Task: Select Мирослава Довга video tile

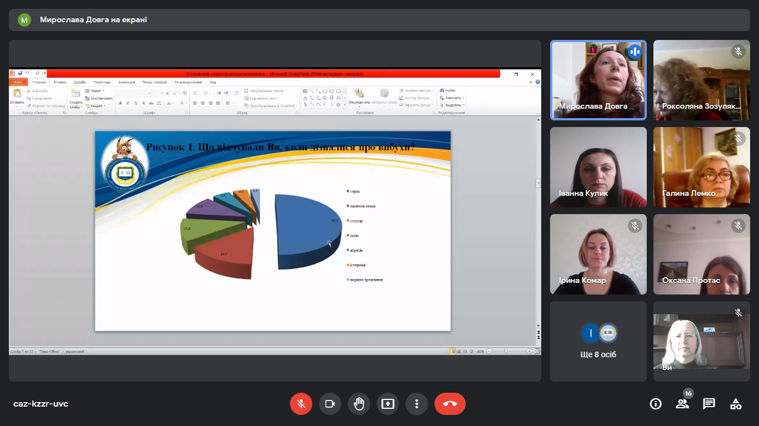Action: pyautogui.click(x=598, y=80)
